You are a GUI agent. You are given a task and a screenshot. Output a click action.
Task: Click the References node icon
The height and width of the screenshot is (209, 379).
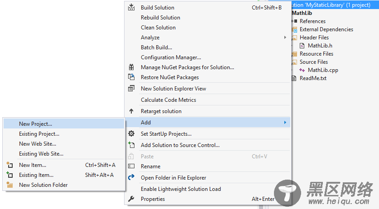click(295, 21)
